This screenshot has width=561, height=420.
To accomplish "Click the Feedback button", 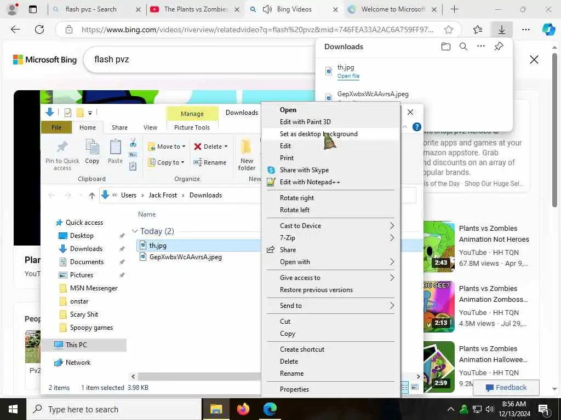I will 506,388.
